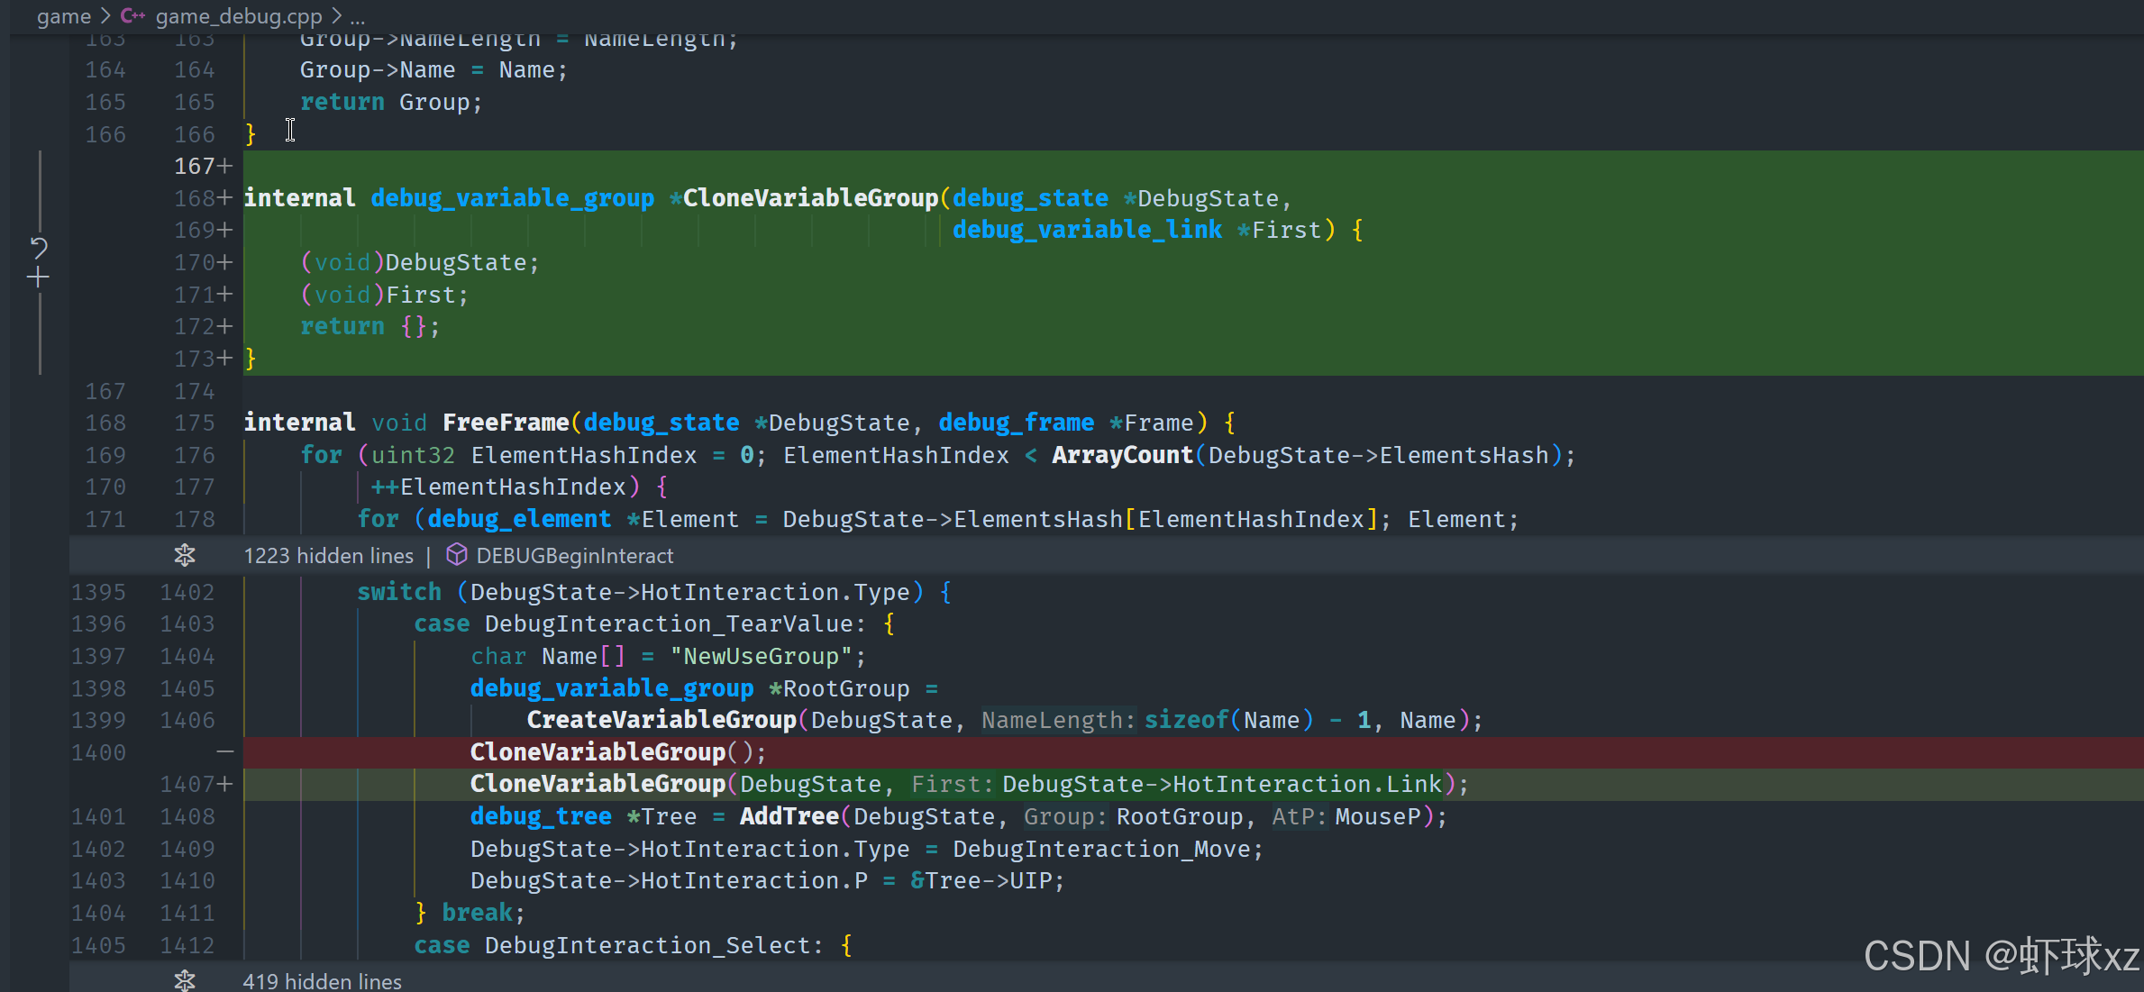Jump to DEBUGBeginInteract symbol link

(x=574, y=556)
